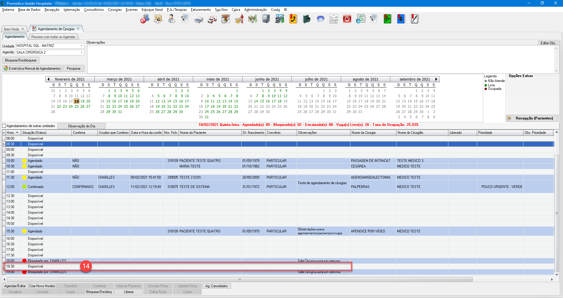
Task: Advance calendar with the right arrow after setembro
Action: [436, 79]
